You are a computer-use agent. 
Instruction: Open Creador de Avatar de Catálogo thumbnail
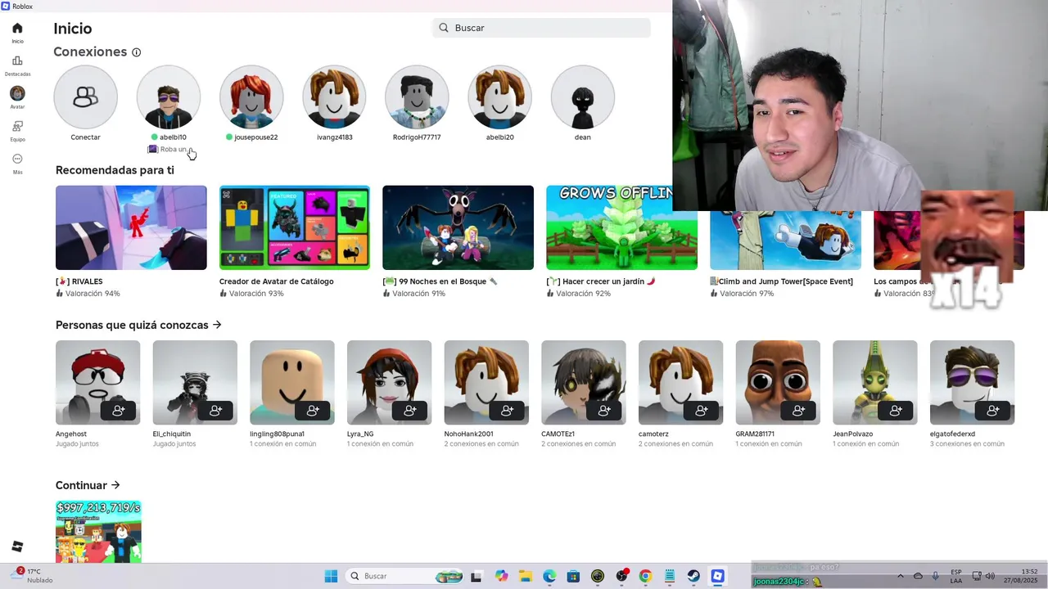pyautogui.click(x=295, y=227)
